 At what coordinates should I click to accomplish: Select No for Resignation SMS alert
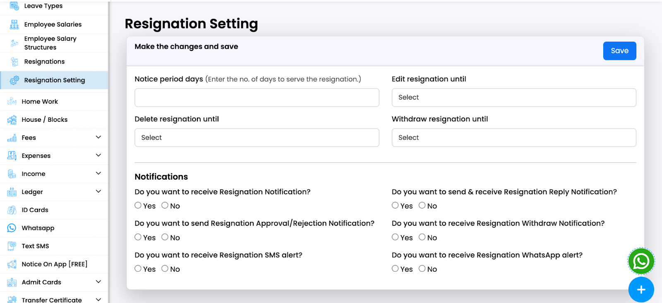coord(165,269)
